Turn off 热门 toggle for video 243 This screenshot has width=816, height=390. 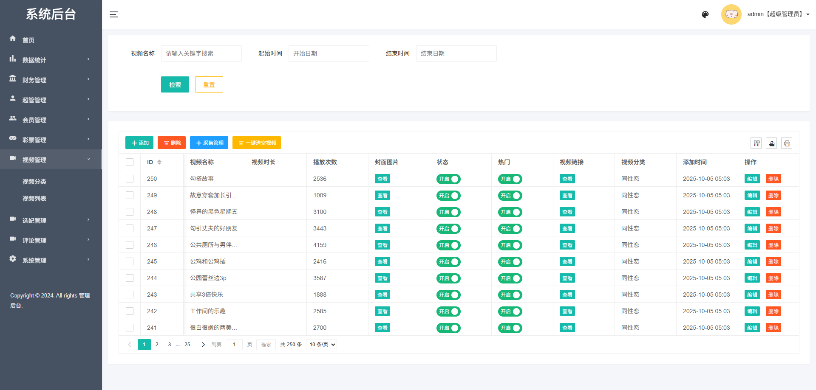tap(510, 295)
